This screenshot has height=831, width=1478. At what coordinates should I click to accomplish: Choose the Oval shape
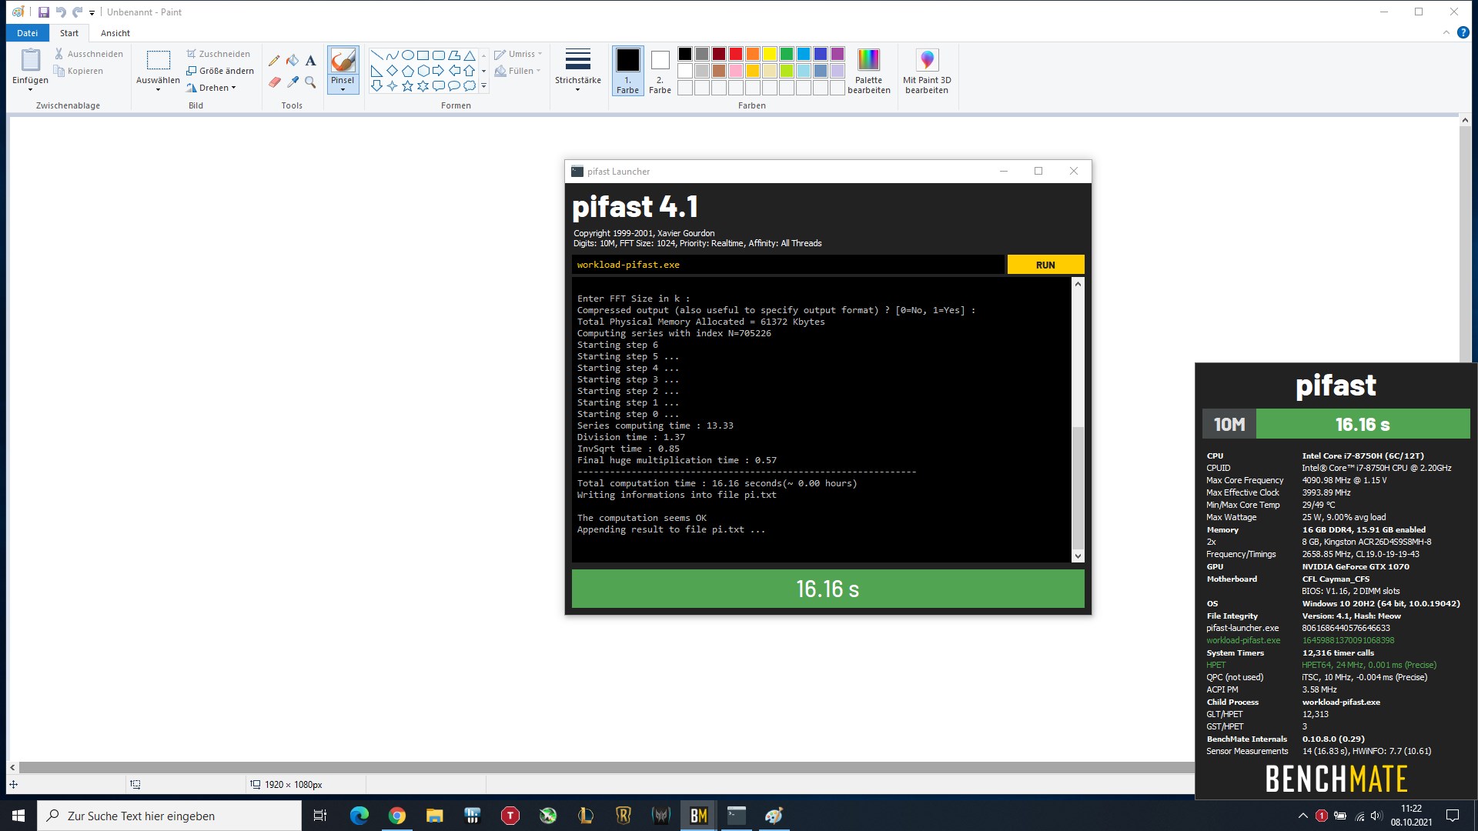coord(407,55)
